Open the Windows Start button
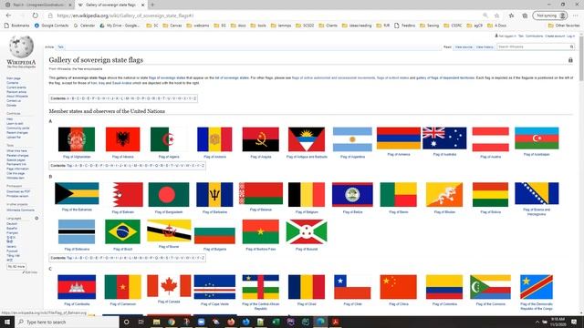The image size is (584, 328). [x=7, y=322]
